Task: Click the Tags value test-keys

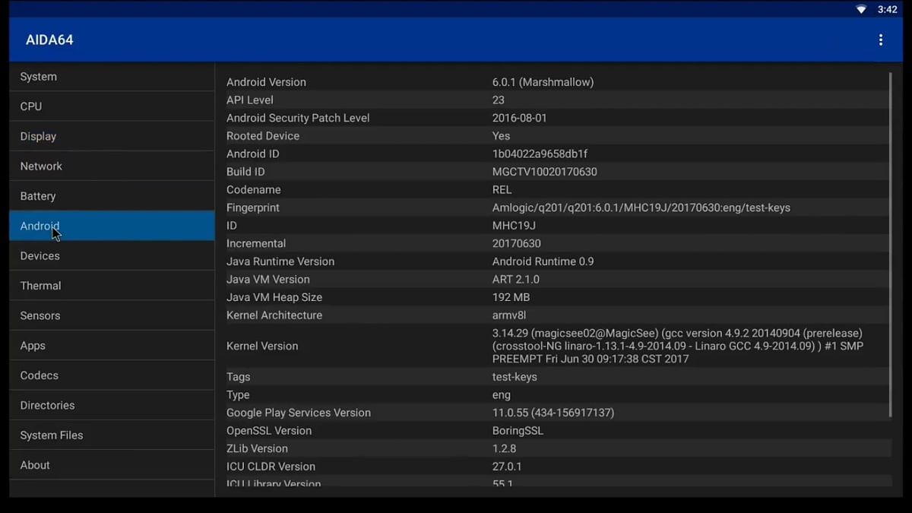Action: point(515,377)
